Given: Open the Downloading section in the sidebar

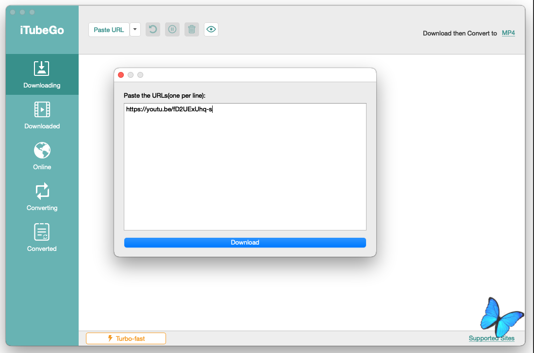Looking at the screenshot, I should 42,74.
